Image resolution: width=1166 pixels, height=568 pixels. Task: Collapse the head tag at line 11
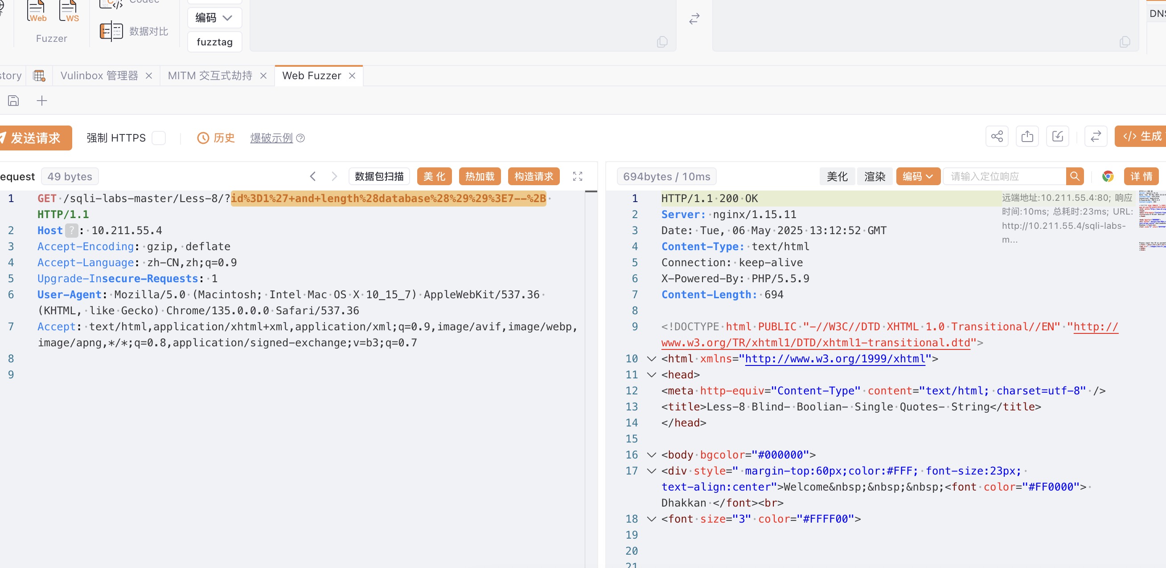(x=651, y=374)
